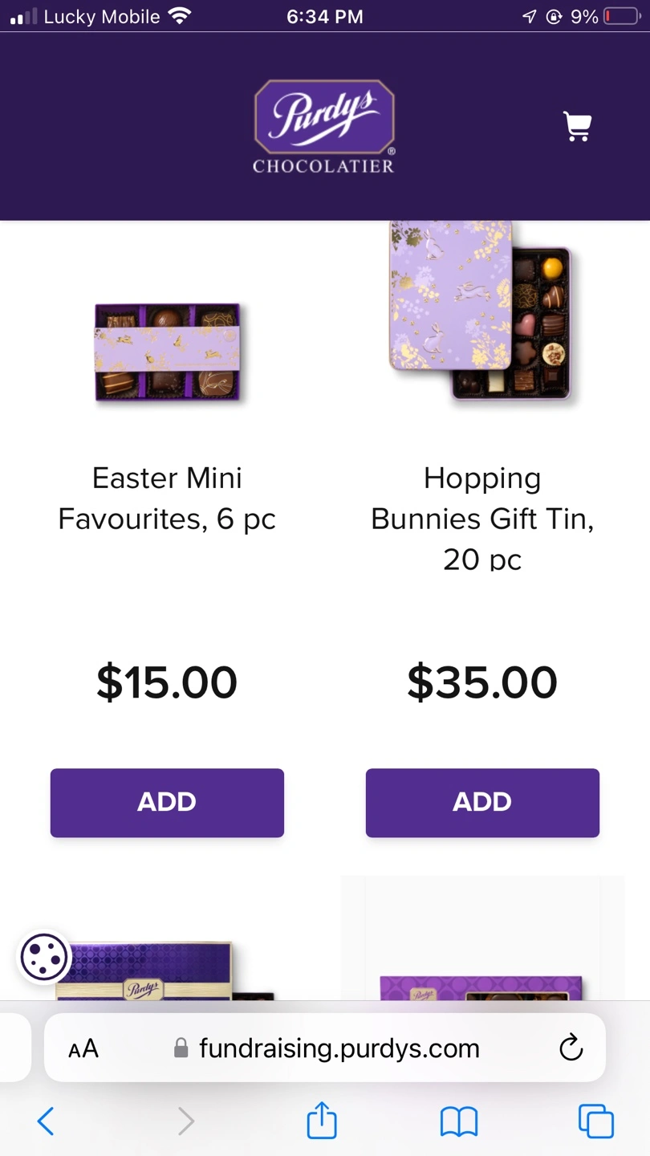Open cookie preferences icon

point(44,956)
